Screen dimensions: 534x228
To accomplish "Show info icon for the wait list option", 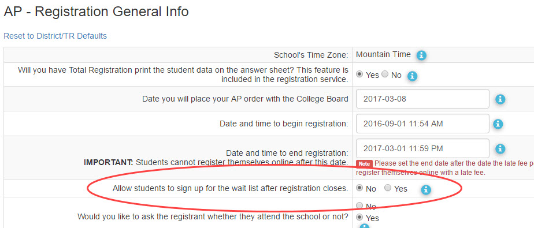I will click(426, 190).
